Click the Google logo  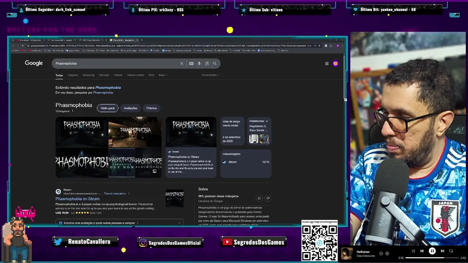click(34, 63)
